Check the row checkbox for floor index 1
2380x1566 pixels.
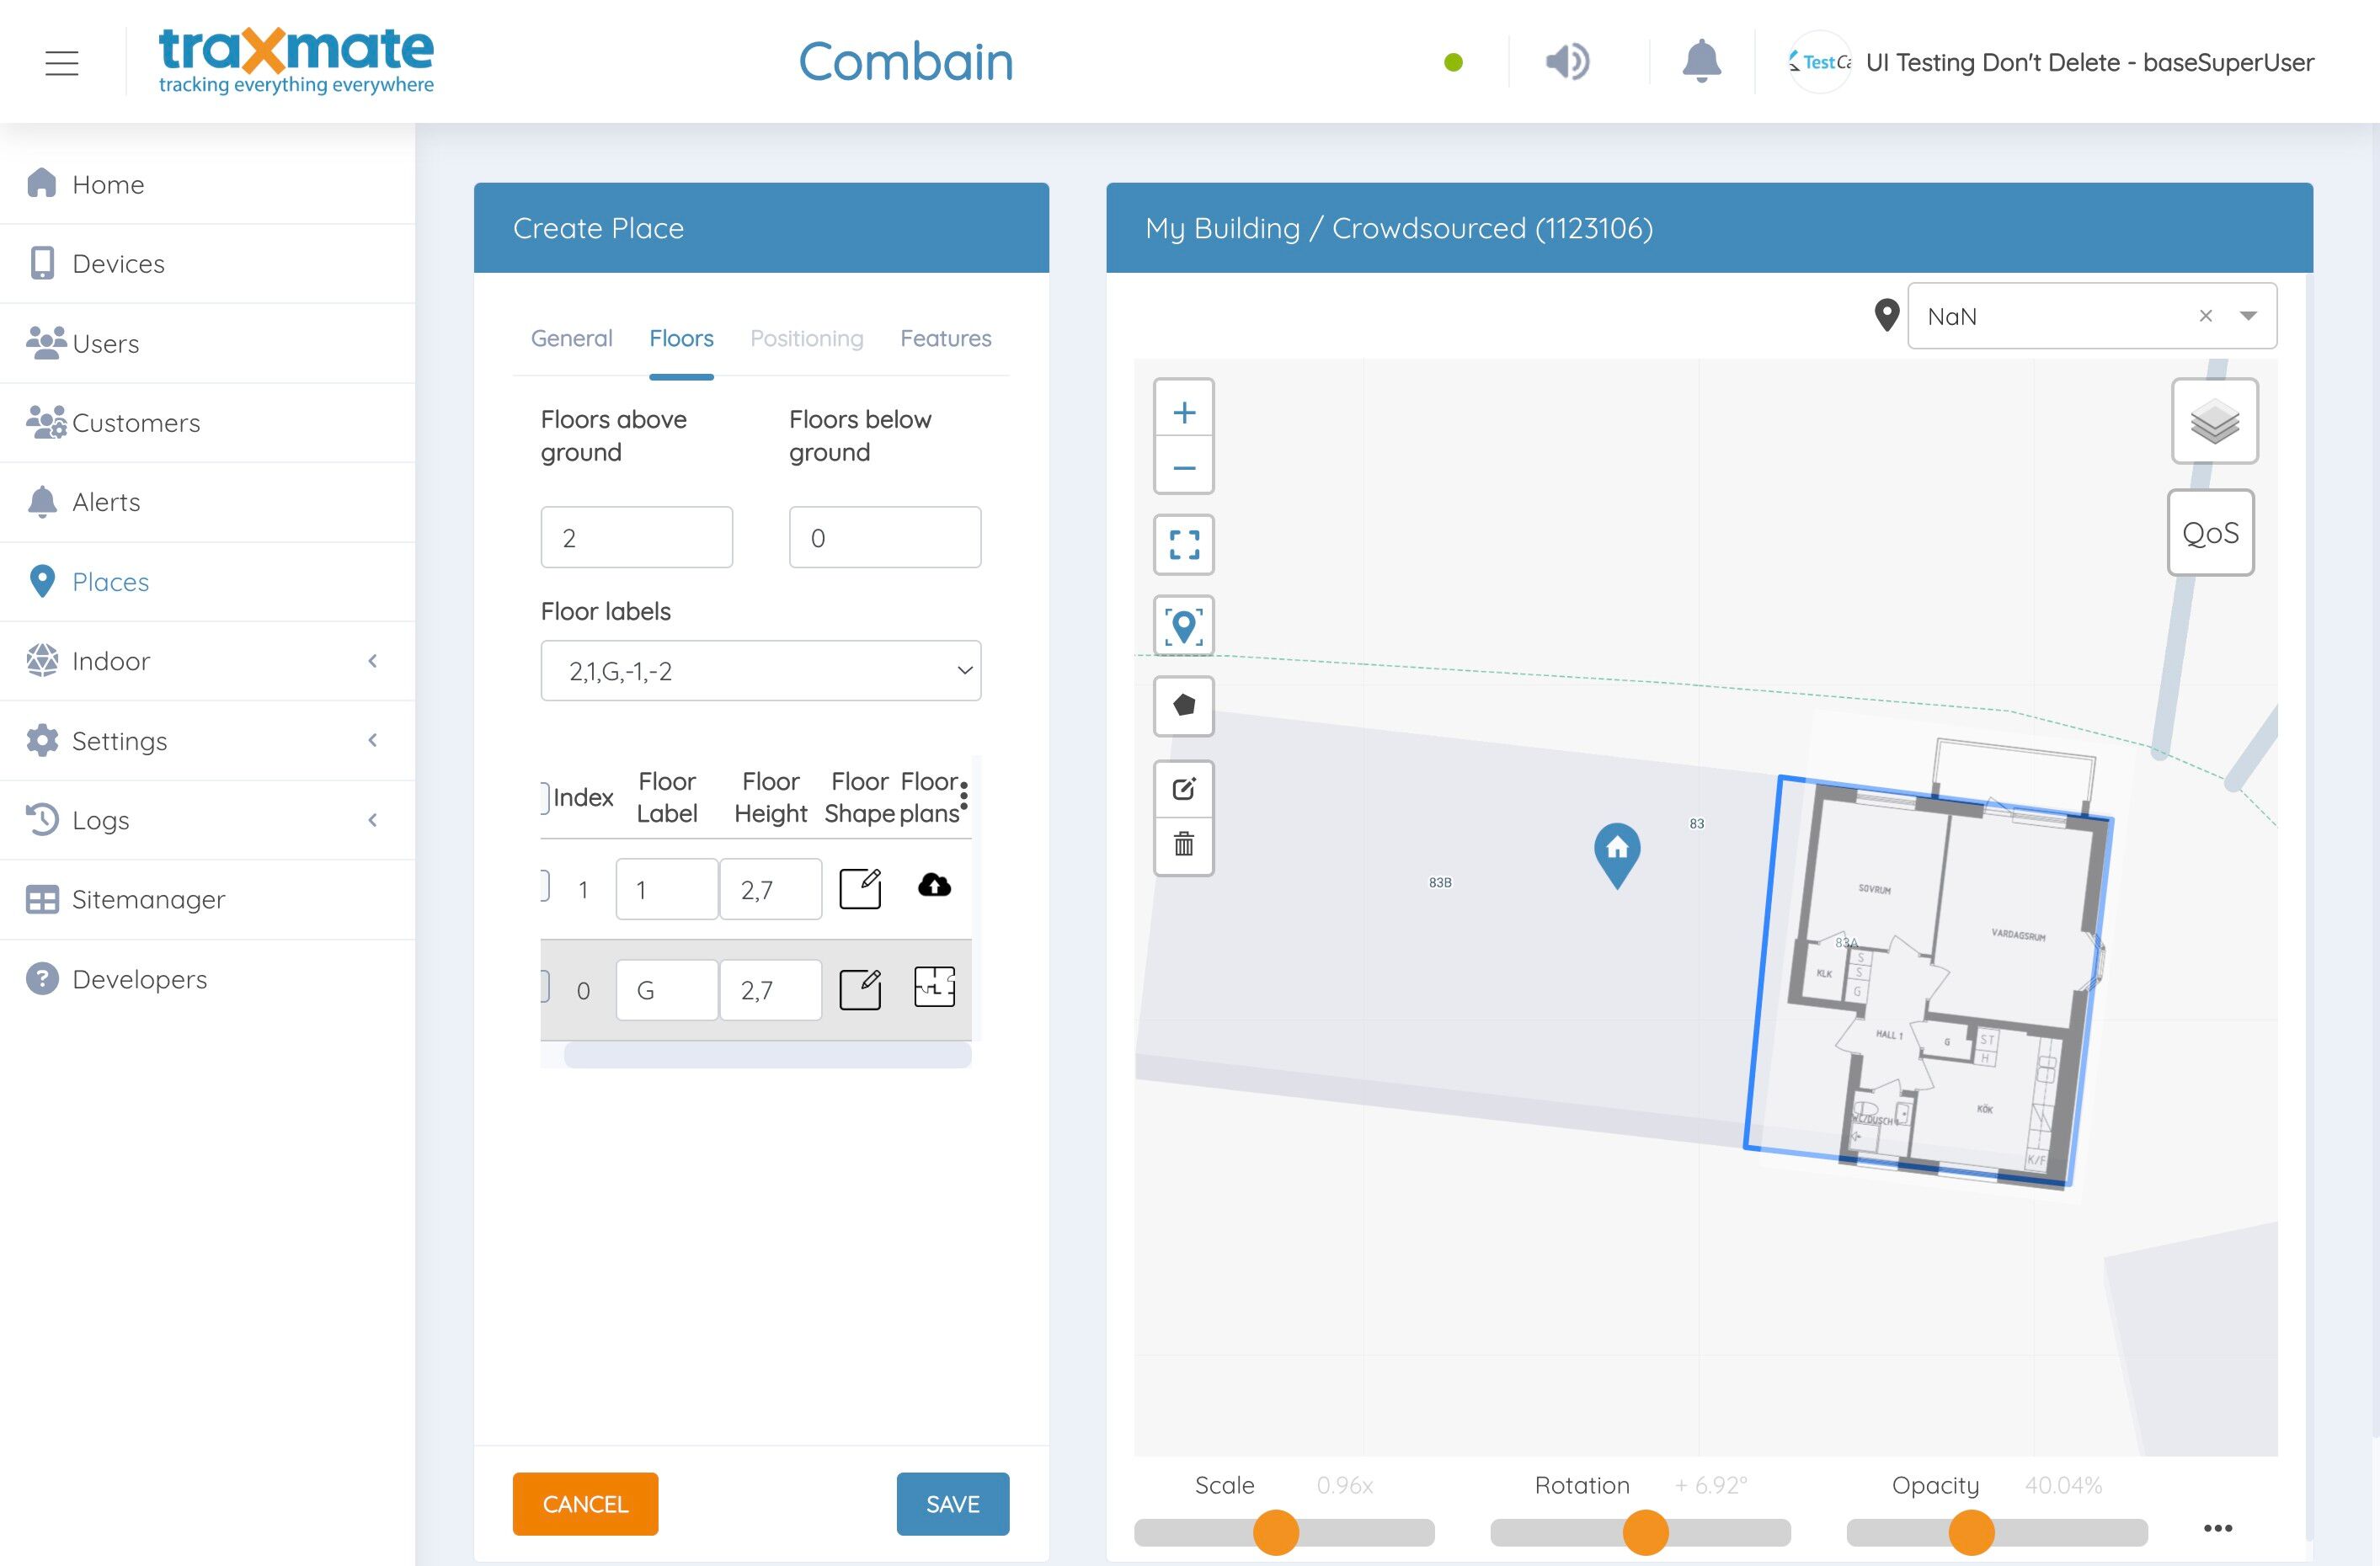click(545, 887)
